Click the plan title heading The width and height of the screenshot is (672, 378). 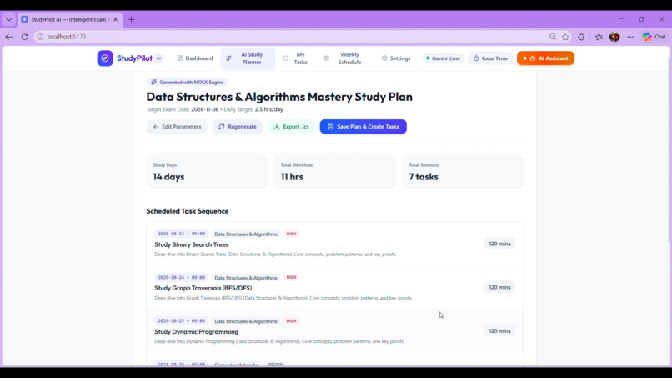(279, 97)
